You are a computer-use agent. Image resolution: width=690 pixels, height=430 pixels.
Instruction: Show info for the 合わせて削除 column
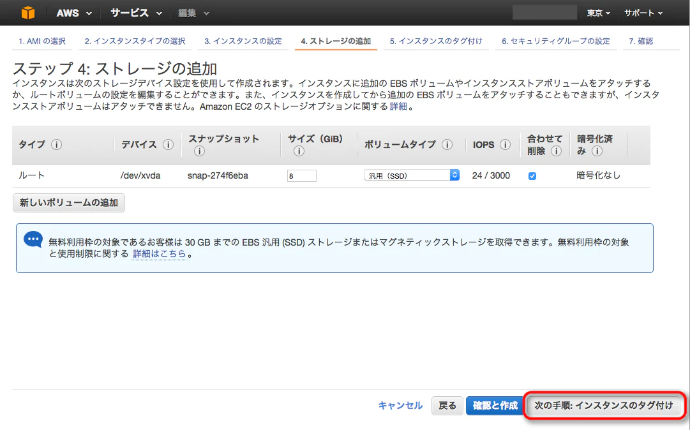point(556,151)
